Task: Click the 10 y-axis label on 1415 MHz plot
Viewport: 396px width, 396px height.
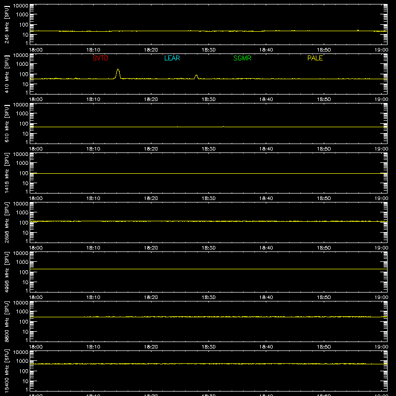Action: click(25, 183)
